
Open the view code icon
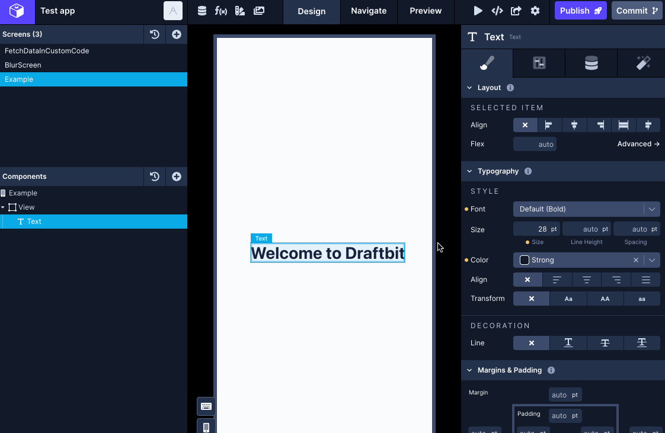click(x=497, y=11)
